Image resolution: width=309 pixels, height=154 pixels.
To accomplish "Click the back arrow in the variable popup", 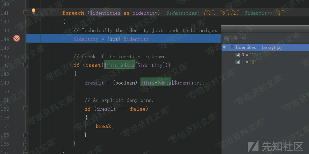I will click(235, 38).
